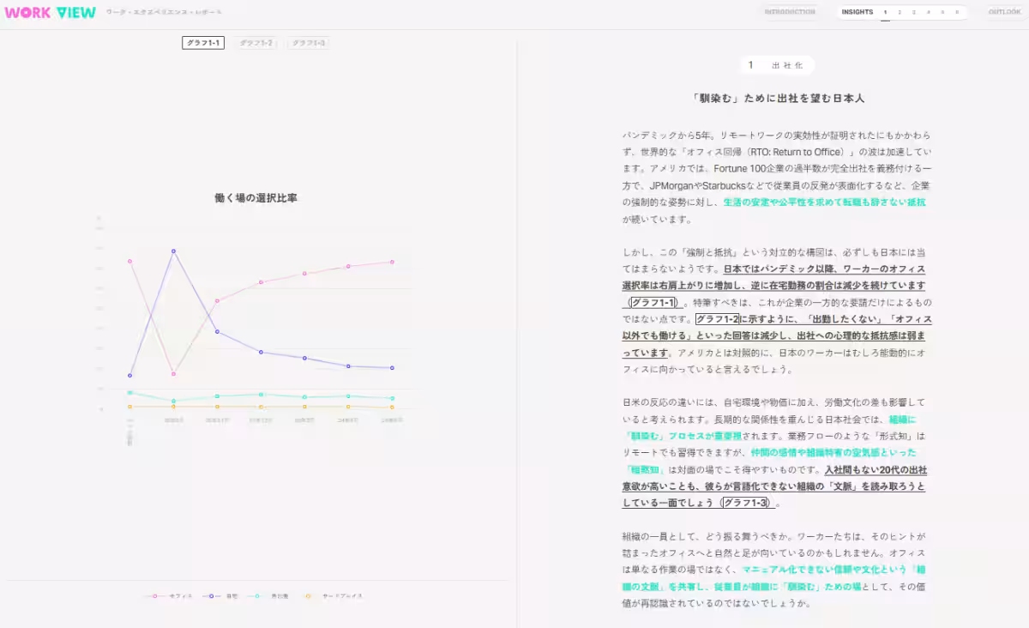Click the 出社化 section badge

pos(778,65)
